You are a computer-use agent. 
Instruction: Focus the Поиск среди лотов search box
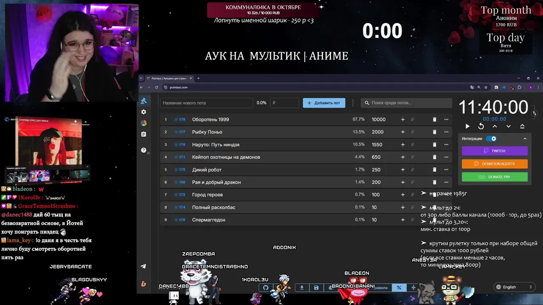click(406, 103)
